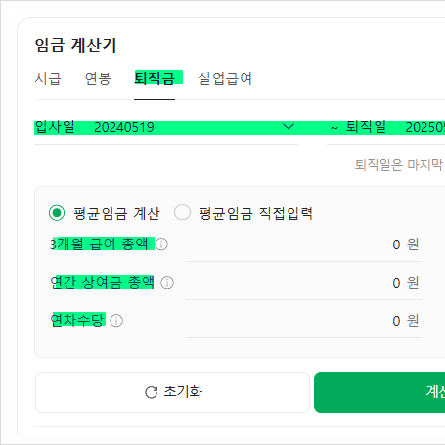
Task: Switch to the 연봉 tab
Action: click(x=98, y=79)
